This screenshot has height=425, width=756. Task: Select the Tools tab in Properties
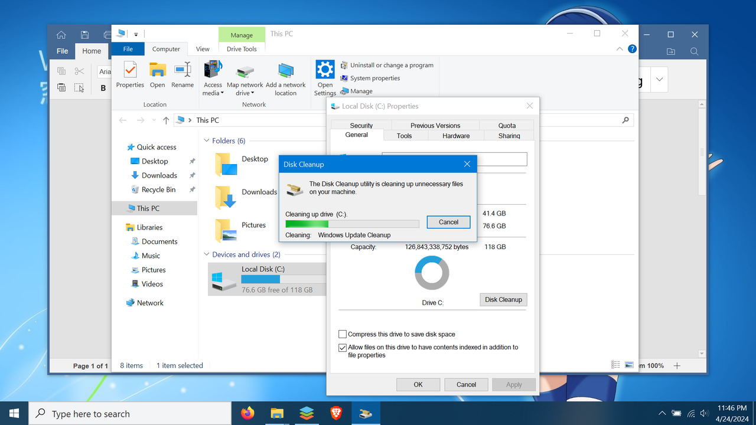click(x=404, y=136)
